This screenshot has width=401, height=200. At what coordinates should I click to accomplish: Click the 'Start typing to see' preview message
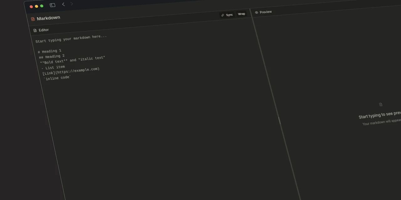380,115
